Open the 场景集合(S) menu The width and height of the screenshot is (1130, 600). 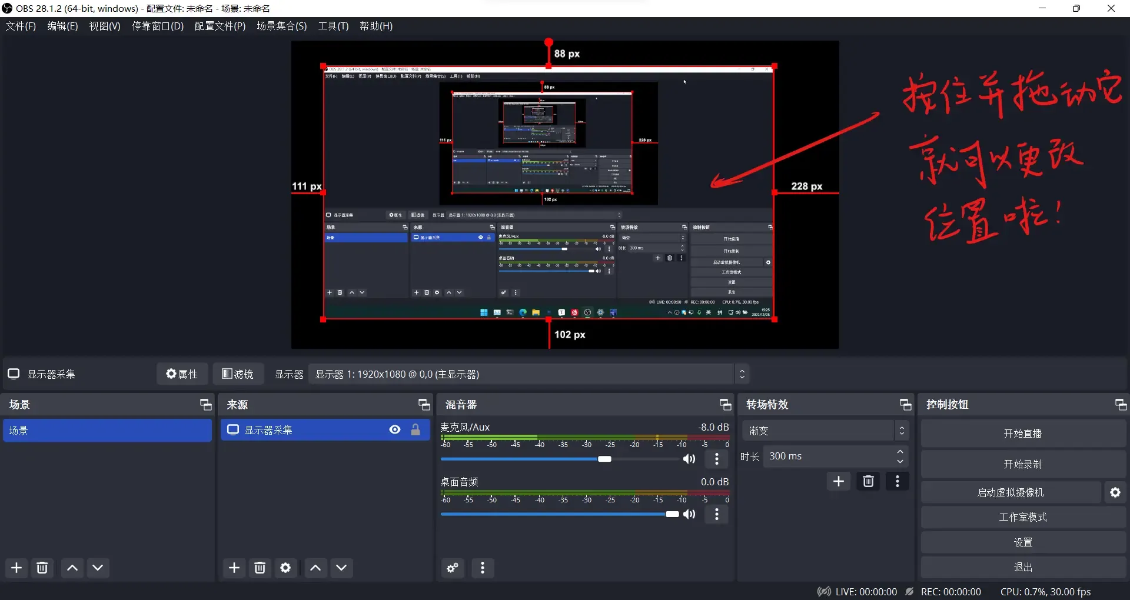tap(282, 26)
